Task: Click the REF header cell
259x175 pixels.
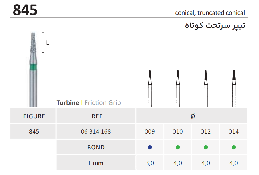Action: (x=96, y=116)
